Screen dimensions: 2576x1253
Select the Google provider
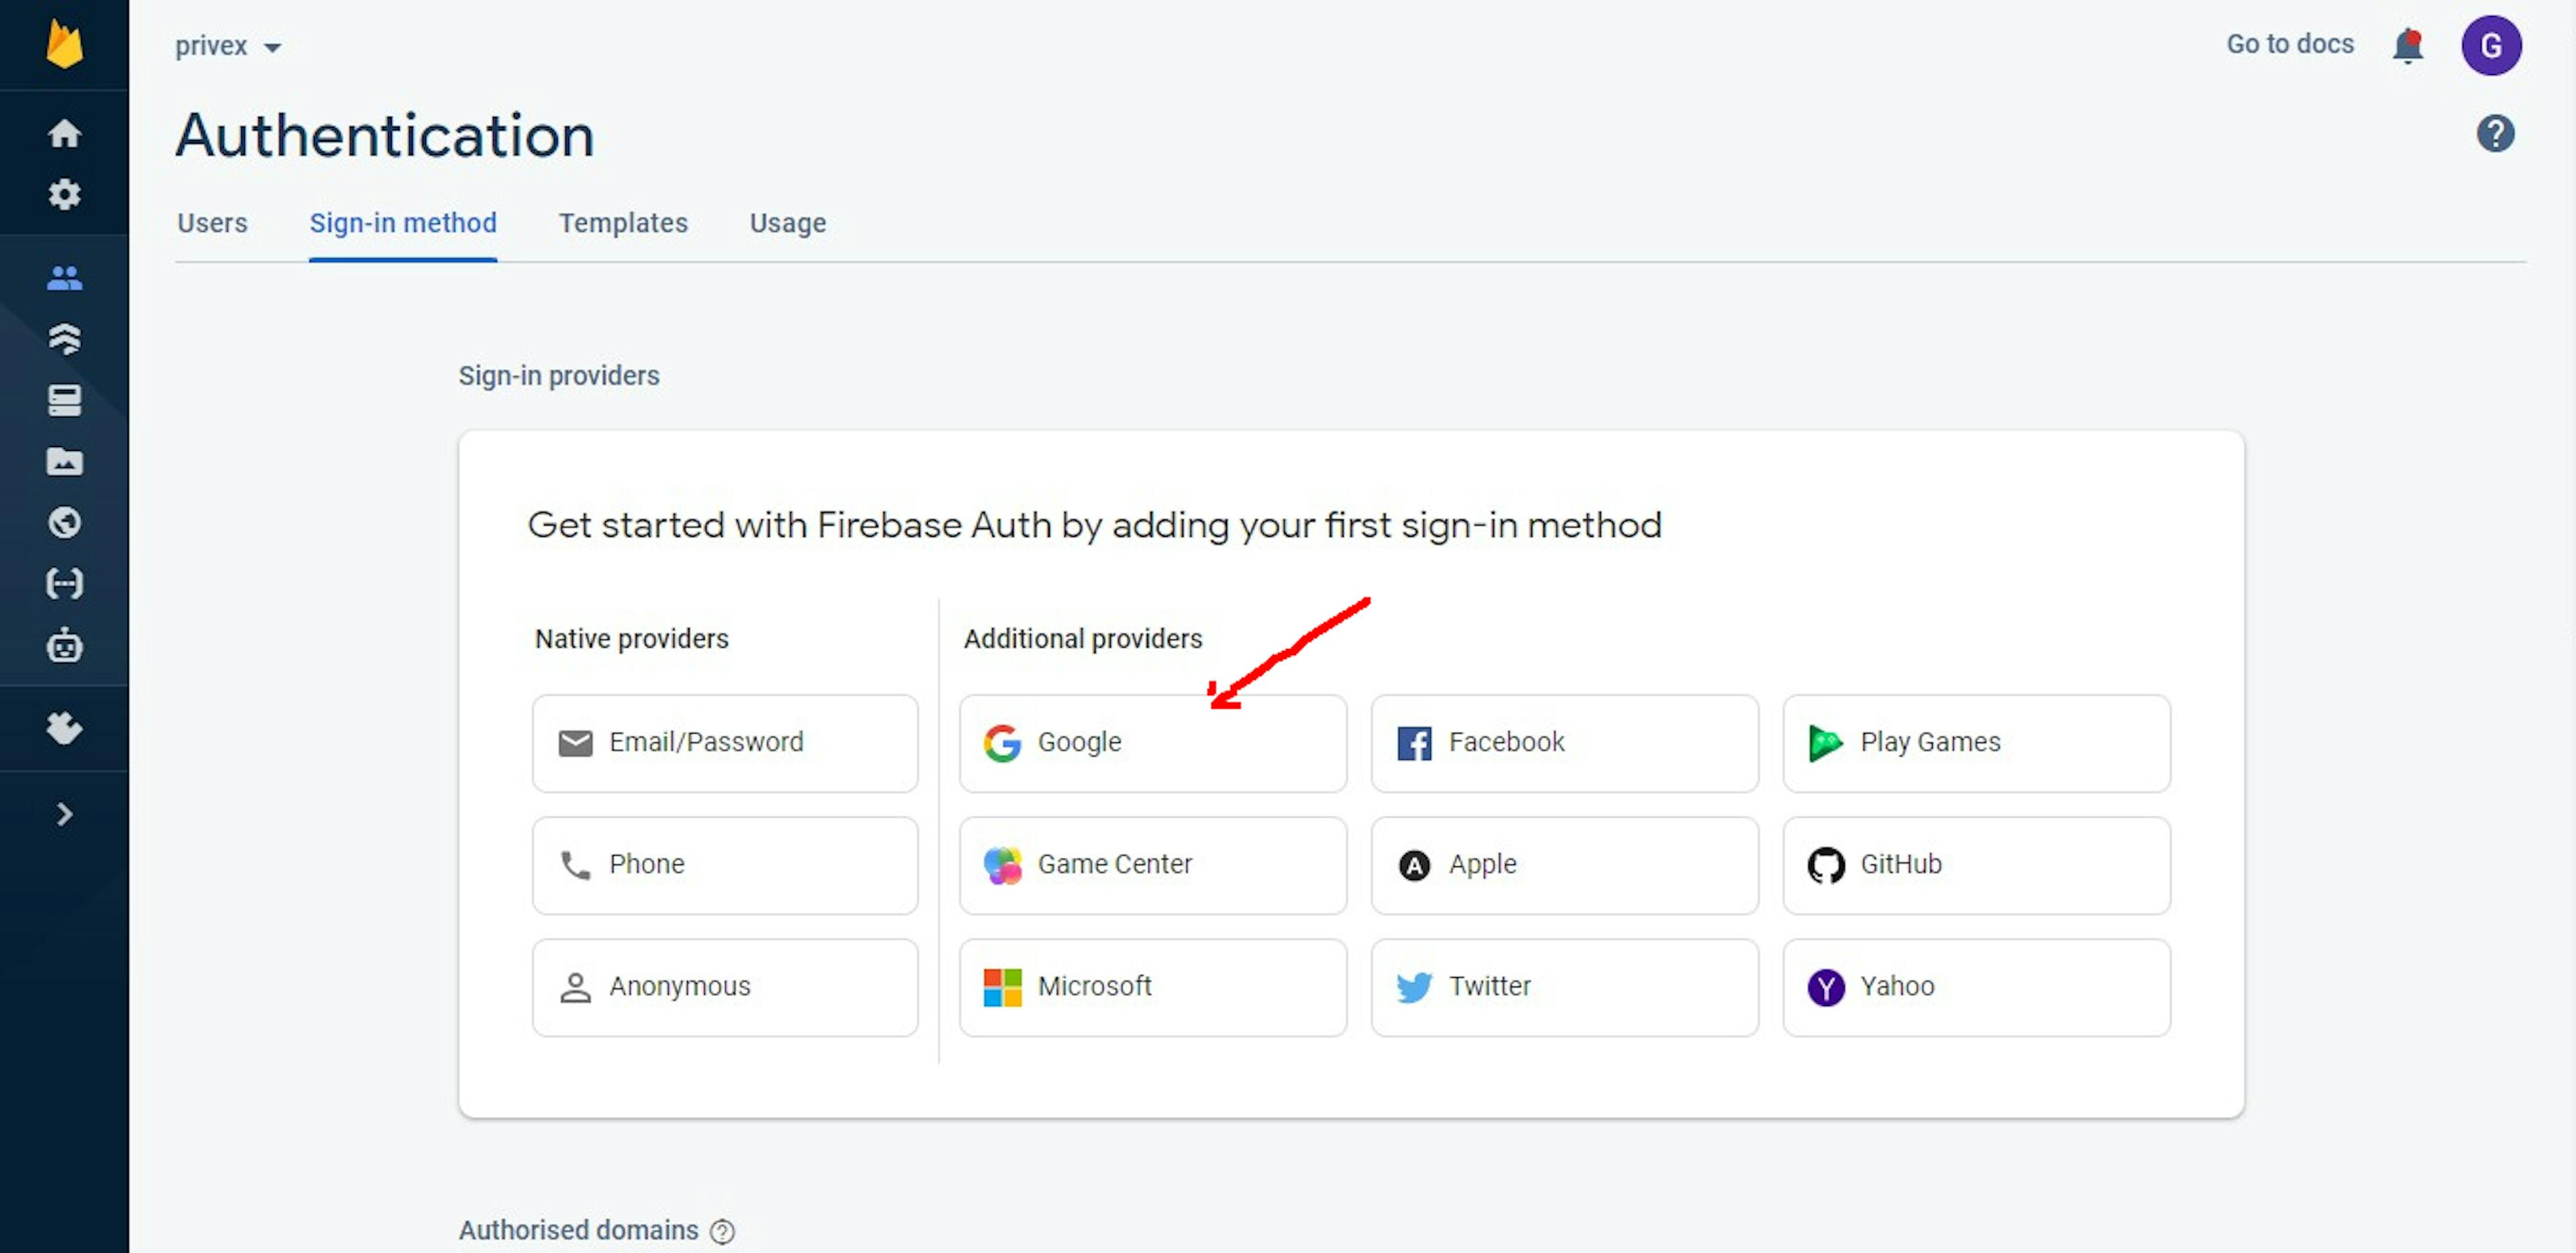pos(1153,742)
